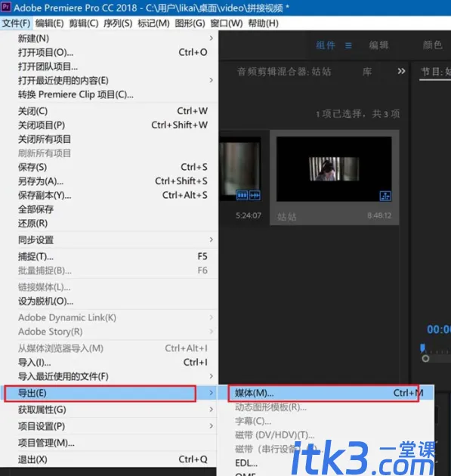451x476 pixels.
Task: Open 音频剪辑混合器 panel tab
Action: [x=284, y=72]
